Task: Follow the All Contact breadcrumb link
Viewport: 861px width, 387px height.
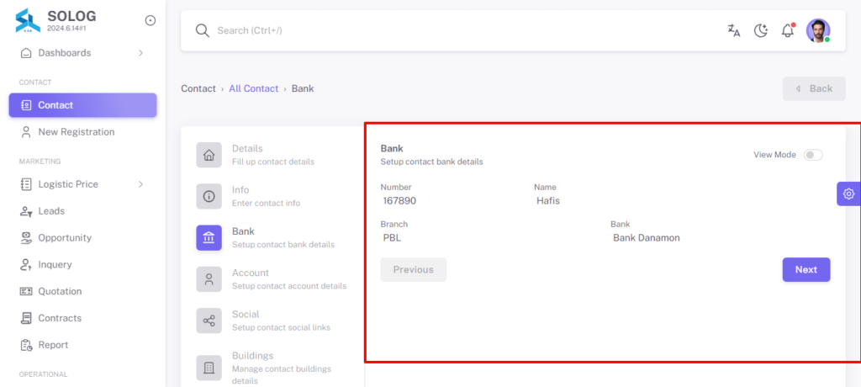Action: (254, 88)
